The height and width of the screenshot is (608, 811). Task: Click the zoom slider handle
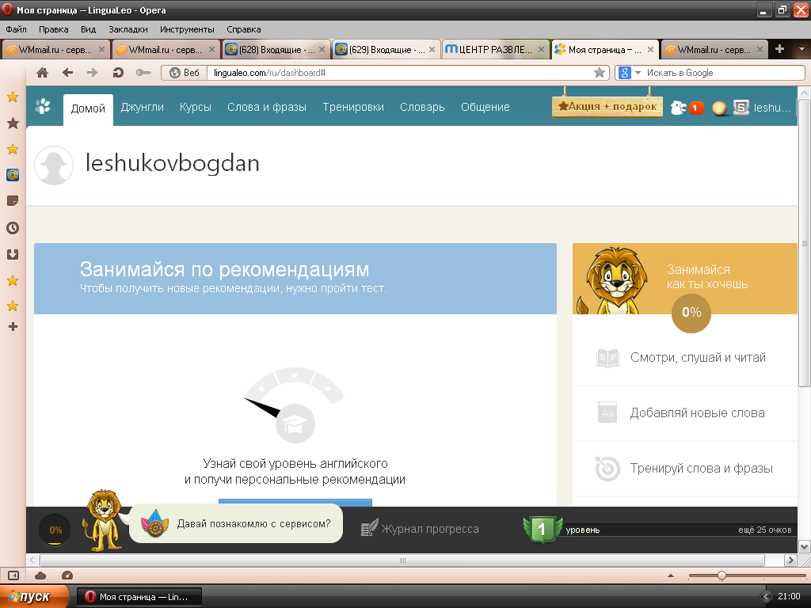722,576
